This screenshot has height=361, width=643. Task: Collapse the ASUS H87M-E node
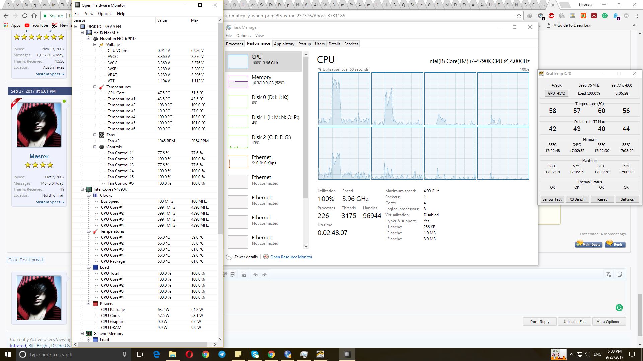click(x=82, y=33)
